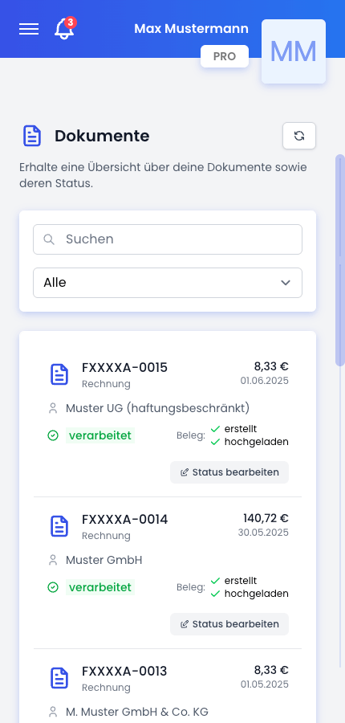Click the MM profile avatar
This screenshot has height=723, width=345.
click(294, 51)
